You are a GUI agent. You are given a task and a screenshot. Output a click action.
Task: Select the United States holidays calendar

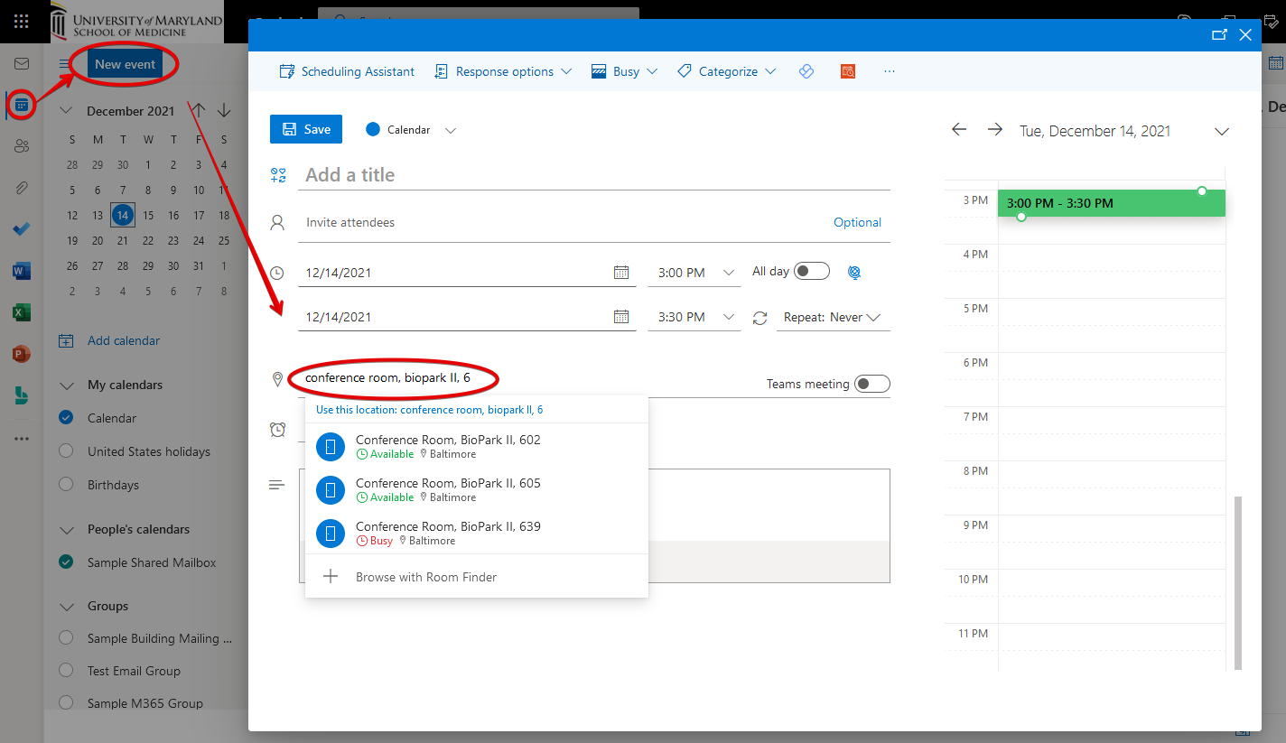(x=66, y=451)
